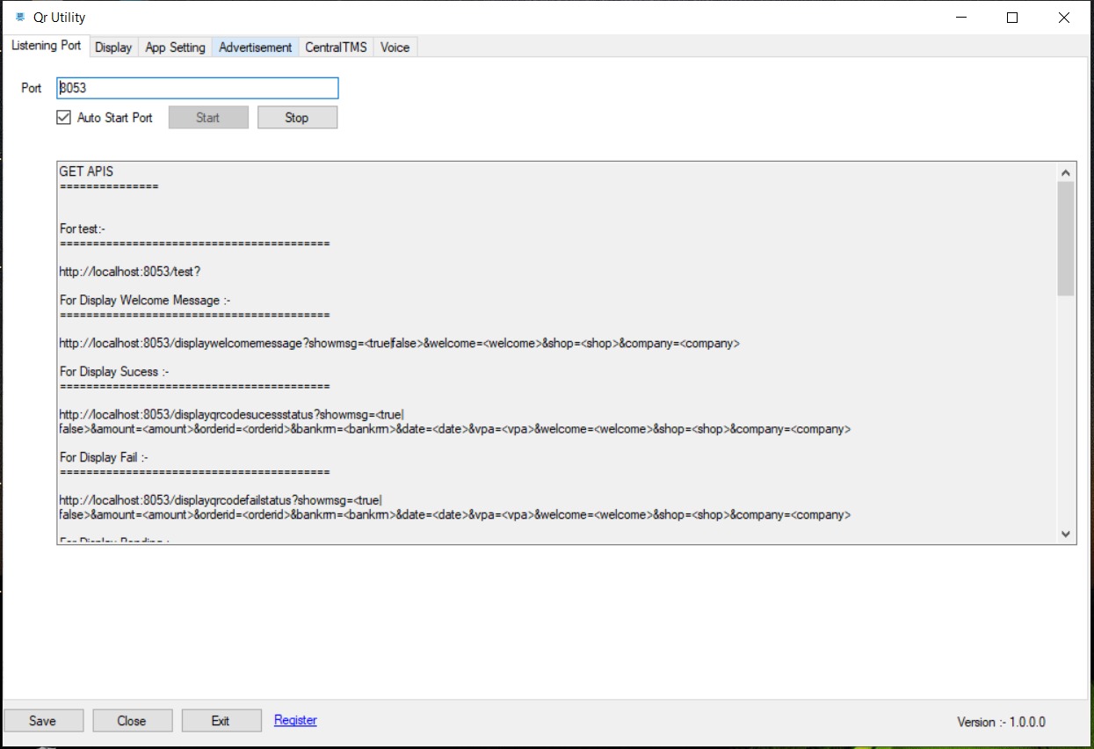This screenshot has height=749, width=1094.
Task: Click the Exit button
Action: point(221,721)
